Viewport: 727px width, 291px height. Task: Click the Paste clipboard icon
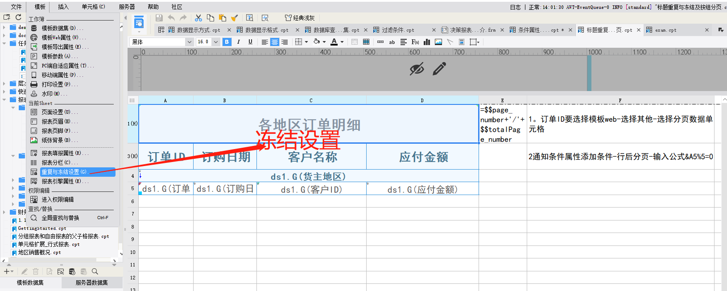click(x=223, y=18)
